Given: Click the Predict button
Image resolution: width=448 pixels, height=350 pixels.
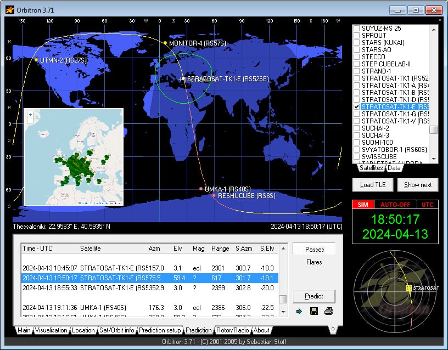Looking at the screenshot, I should click(313, 296).
